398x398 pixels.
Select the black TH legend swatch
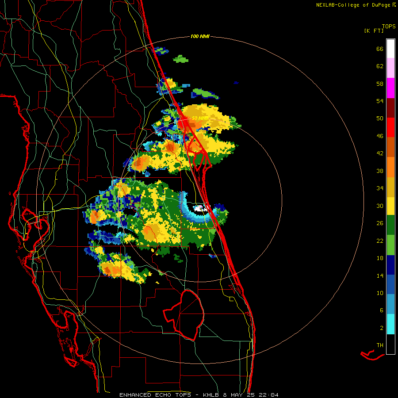390,344
